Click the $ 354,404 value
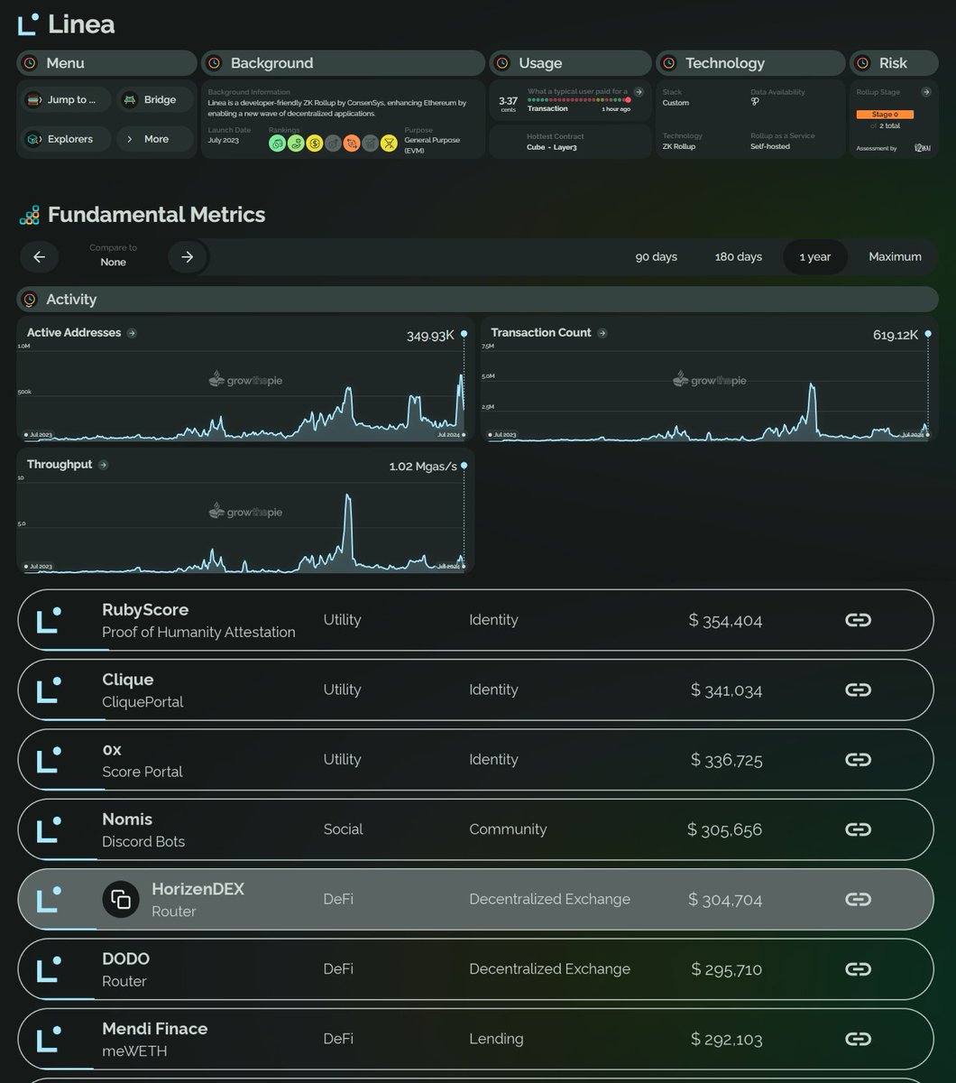 click(725, 620)
